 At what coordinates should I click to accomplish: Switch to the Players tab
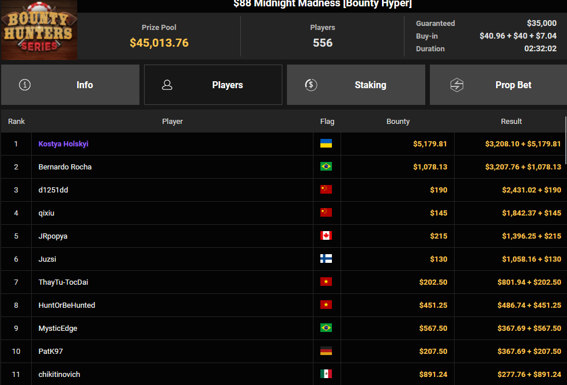(213, 85)
